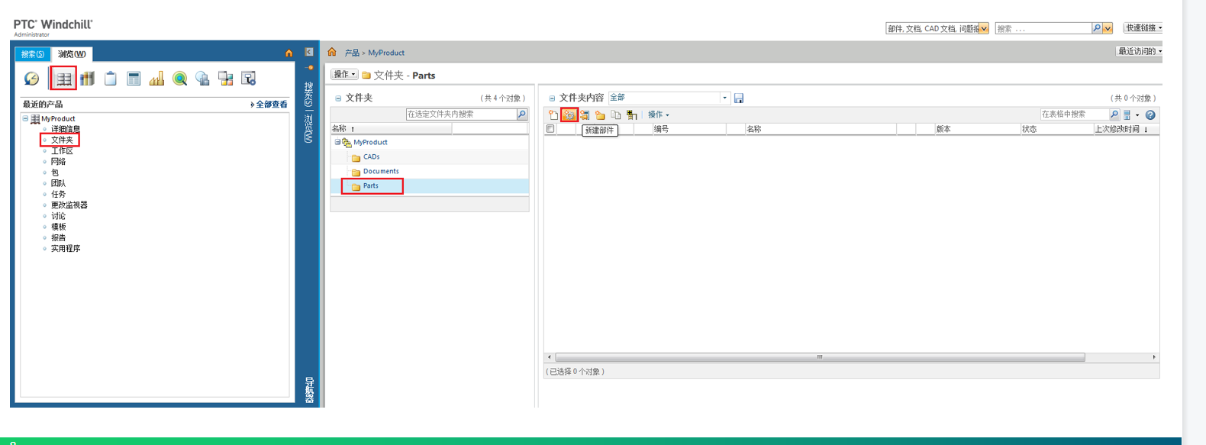Click 全部查看 link
This screenshot has width=1206, height=445.
pos(271,104)
